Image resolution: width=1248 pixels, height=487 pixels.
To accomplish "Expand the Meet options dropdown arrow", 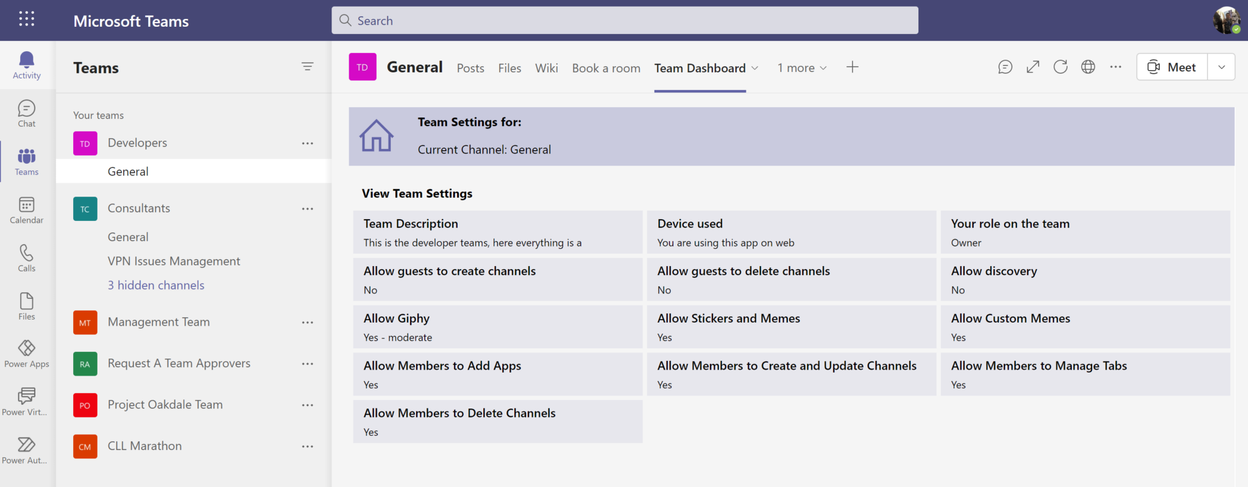I will tap(1221, 67).
